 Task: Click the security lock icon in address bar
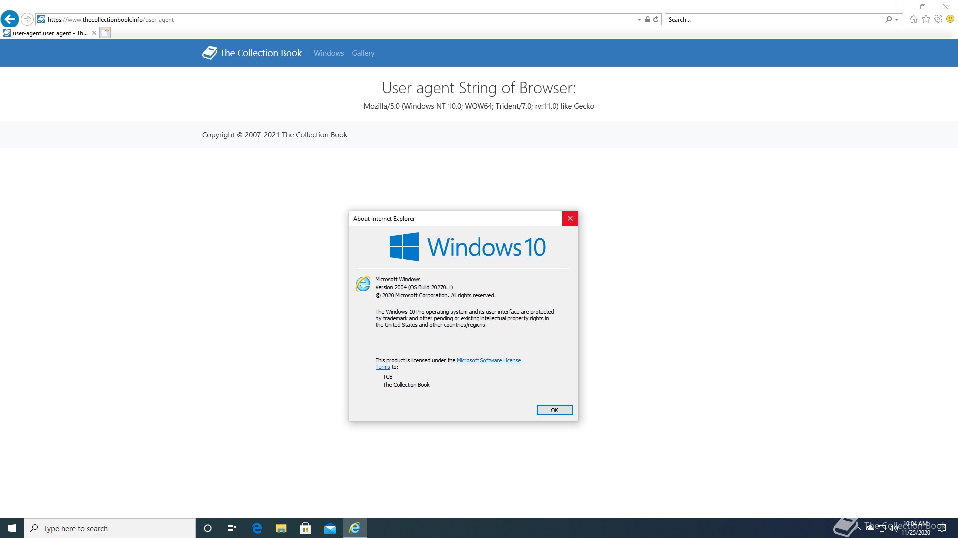(647, 20)
